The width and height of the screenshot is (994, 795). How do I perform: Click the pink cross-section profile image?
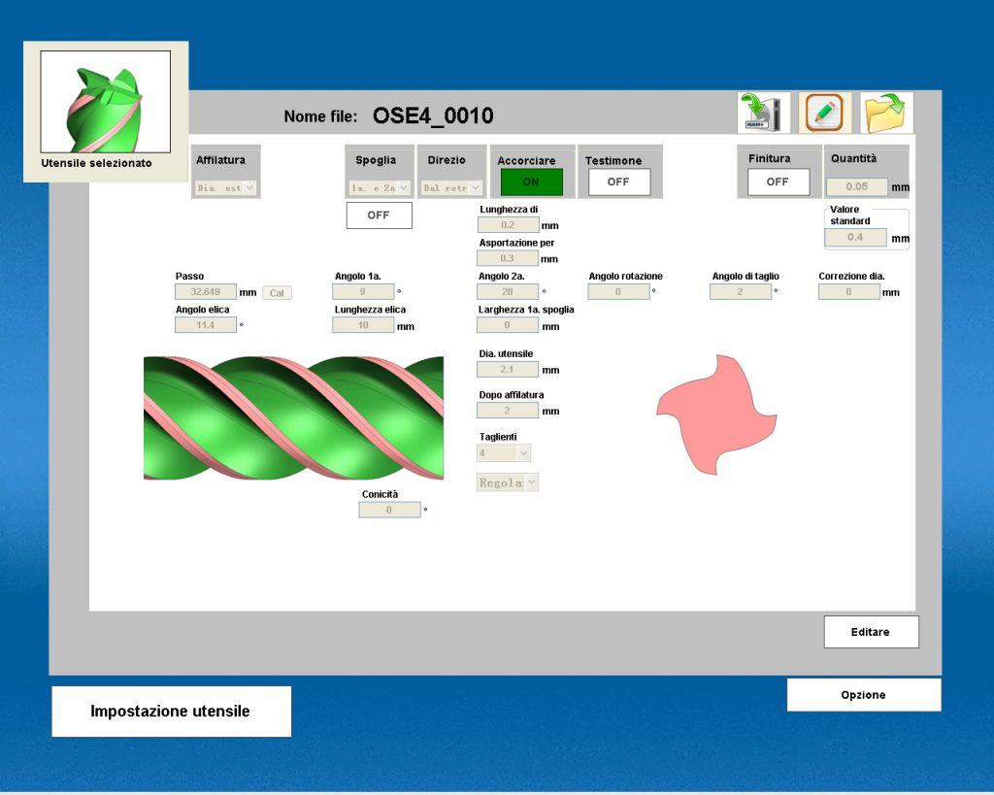[716, 414]
